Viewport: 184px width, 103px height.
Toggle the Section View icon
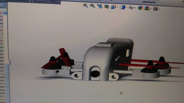(106, 7)
